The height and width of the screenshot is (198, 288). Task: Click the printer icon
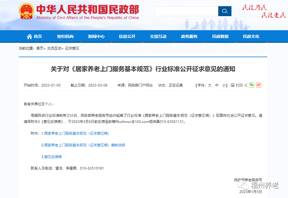232,85
